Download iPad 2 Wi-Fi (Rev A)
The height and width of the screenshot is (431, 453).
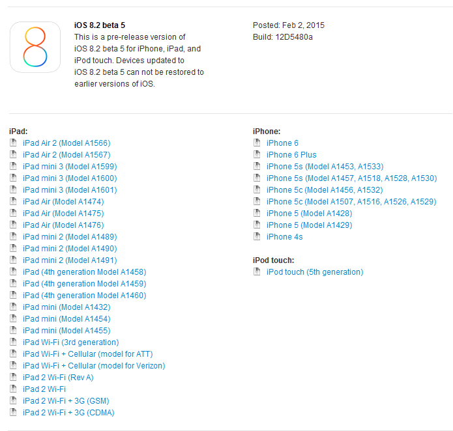tap(59, 378)
